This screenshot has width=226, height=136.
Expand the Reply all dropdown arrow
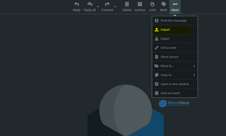tap(98, 7)
